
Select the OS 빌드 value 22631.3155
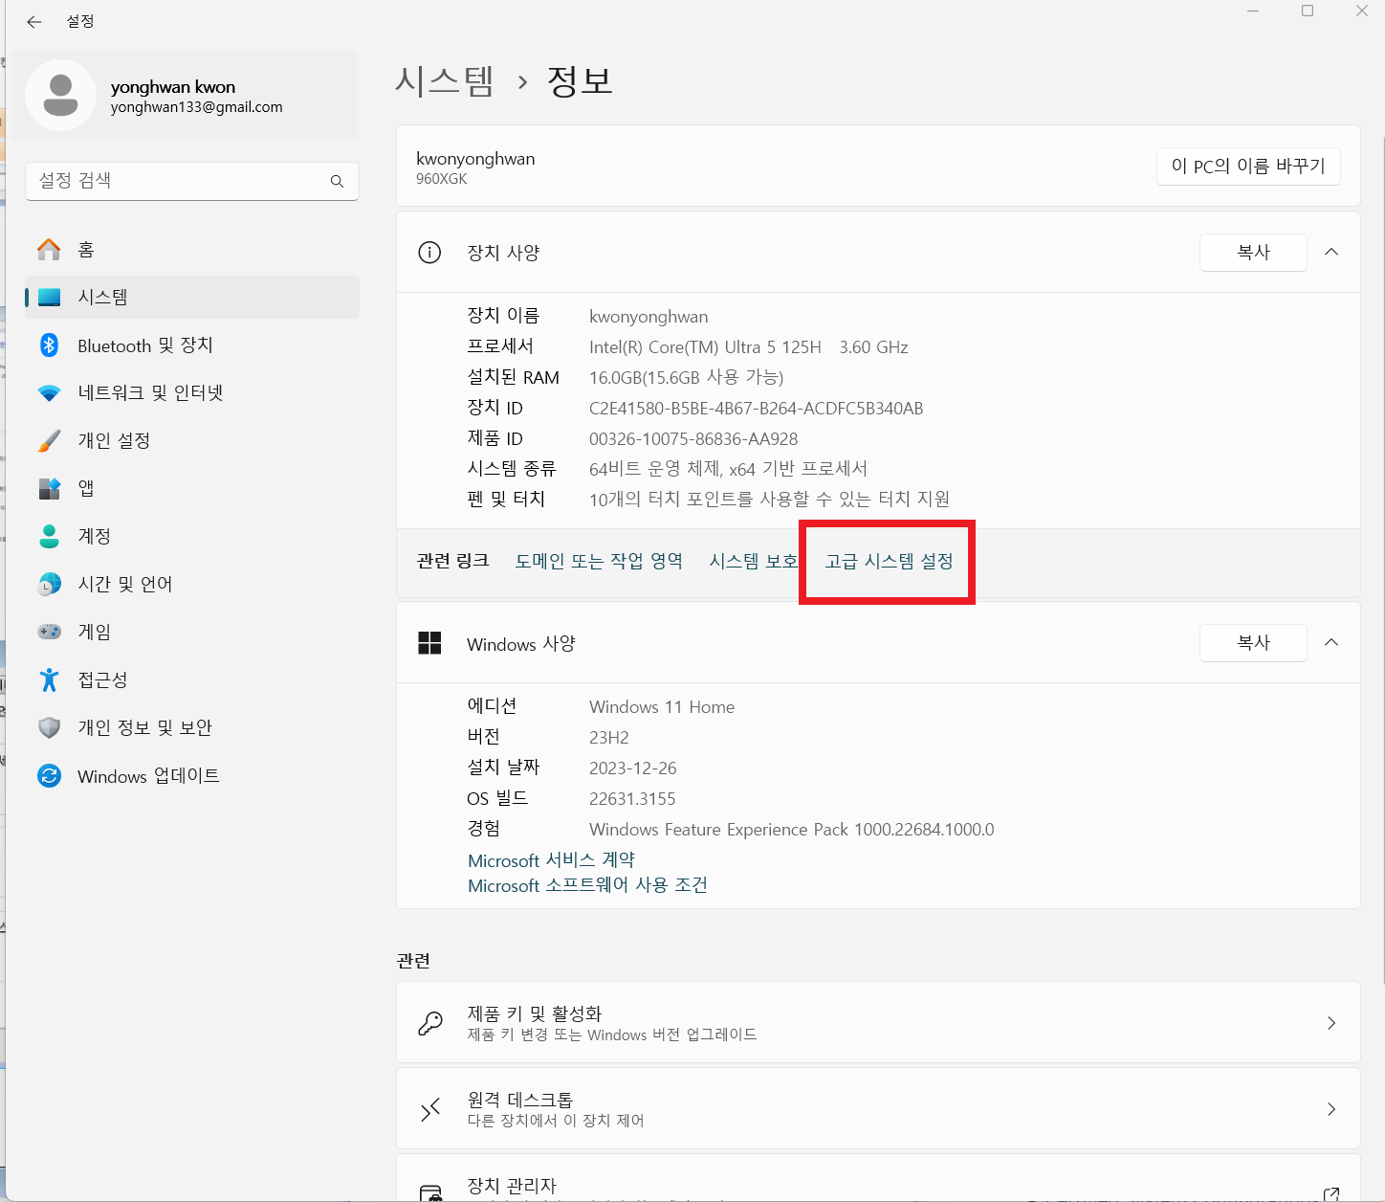632,799
